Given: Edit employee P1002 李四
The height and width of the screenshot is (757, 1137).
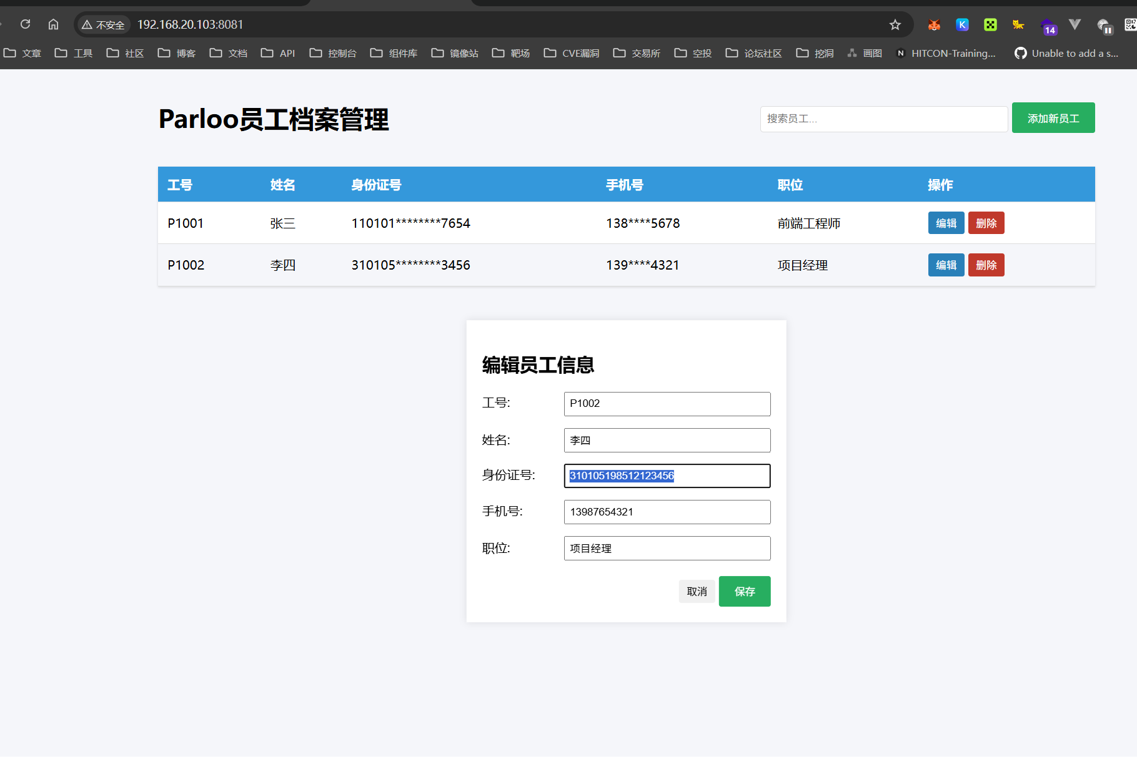Looking at the screenshot, I should [946, 265].
